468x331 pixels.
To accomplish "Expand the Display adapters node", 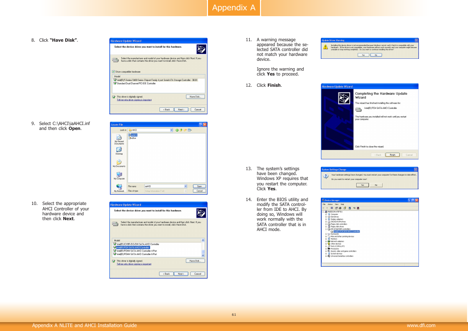I will 326,219.
